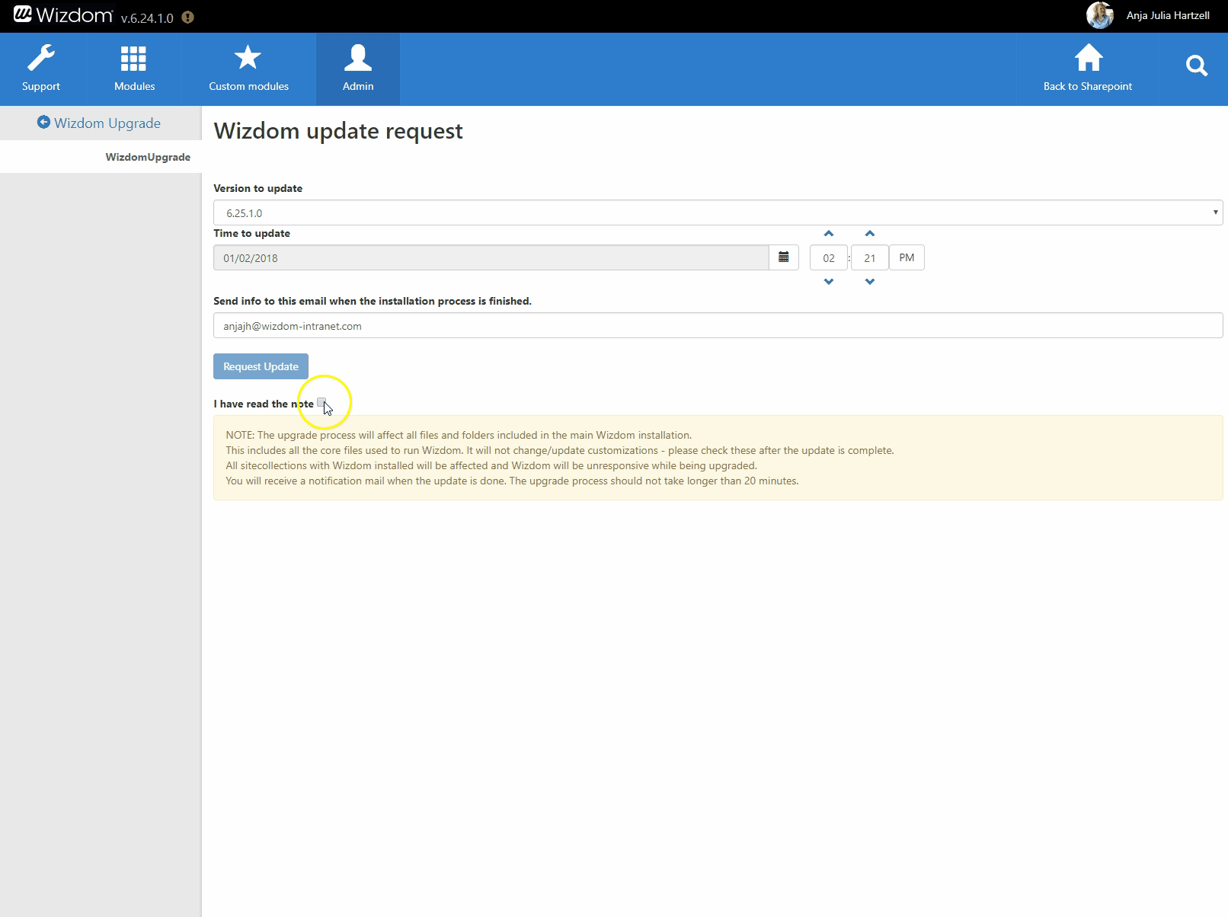Click the Wizdom update request heading

coord(338,131)
